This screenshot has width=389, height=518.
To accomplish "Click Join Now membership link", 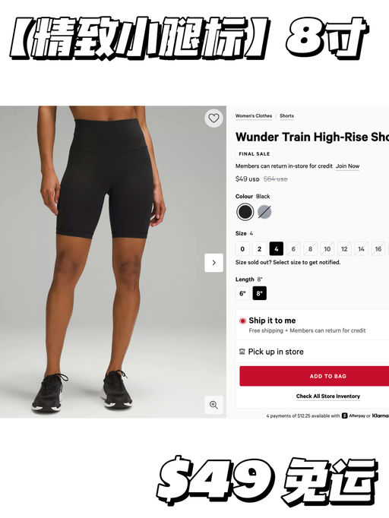I will point(347,166).
